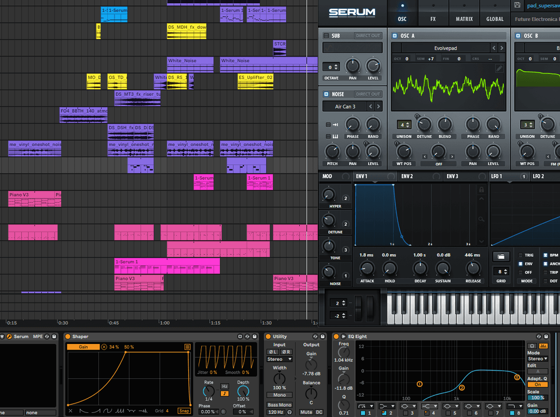Viewport: 560px width, 417px height.
Task: Open filter type dropdown for EQ band 4
Action: click(430, 406)
